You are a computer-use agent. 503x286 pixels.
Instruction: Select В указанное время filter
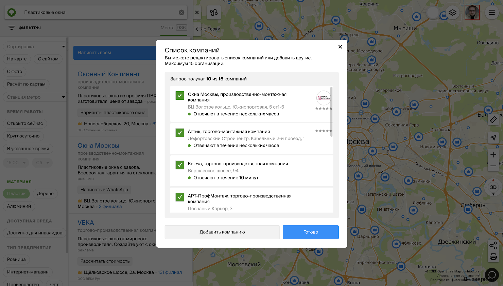[x=28, y=149]
